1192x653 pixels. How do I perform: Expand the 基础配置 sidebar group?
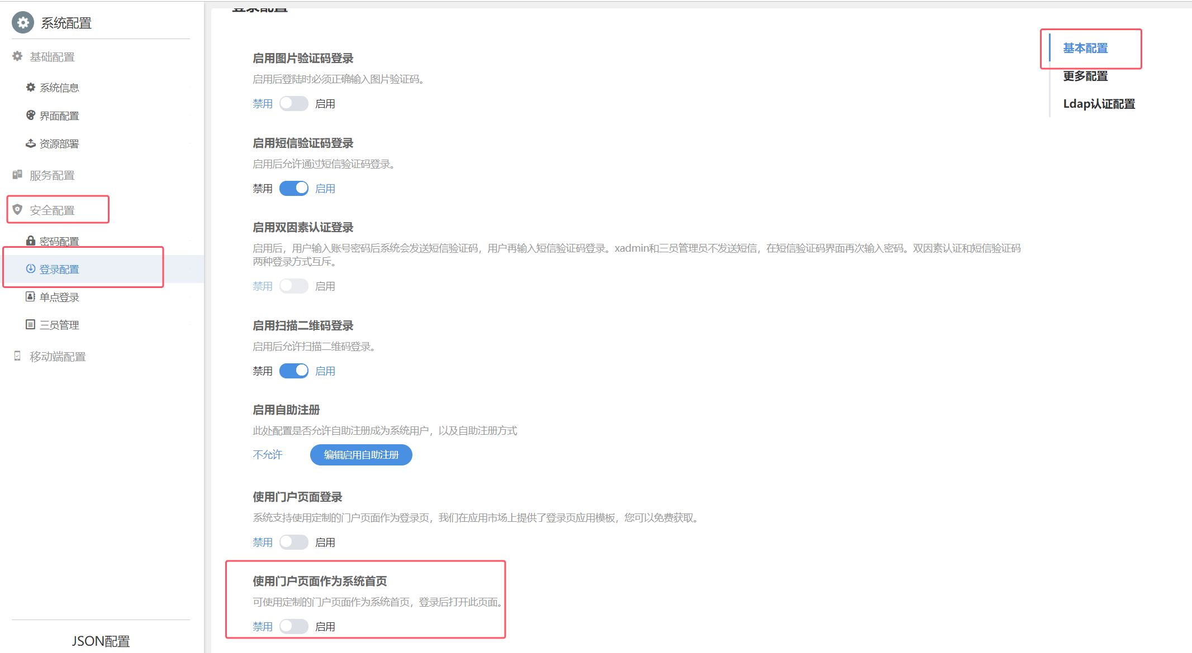52,57
